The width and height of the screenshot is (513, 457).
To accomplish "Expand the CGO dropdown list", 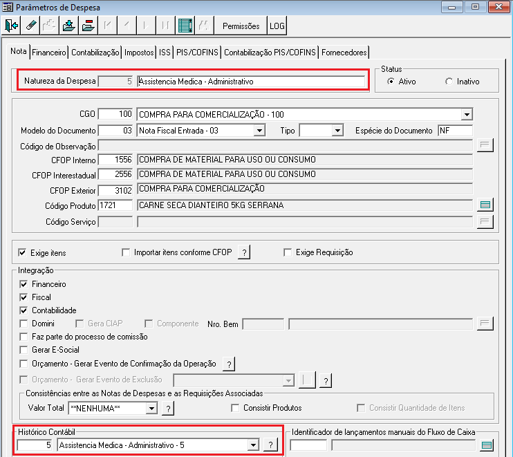I will 467,115.
